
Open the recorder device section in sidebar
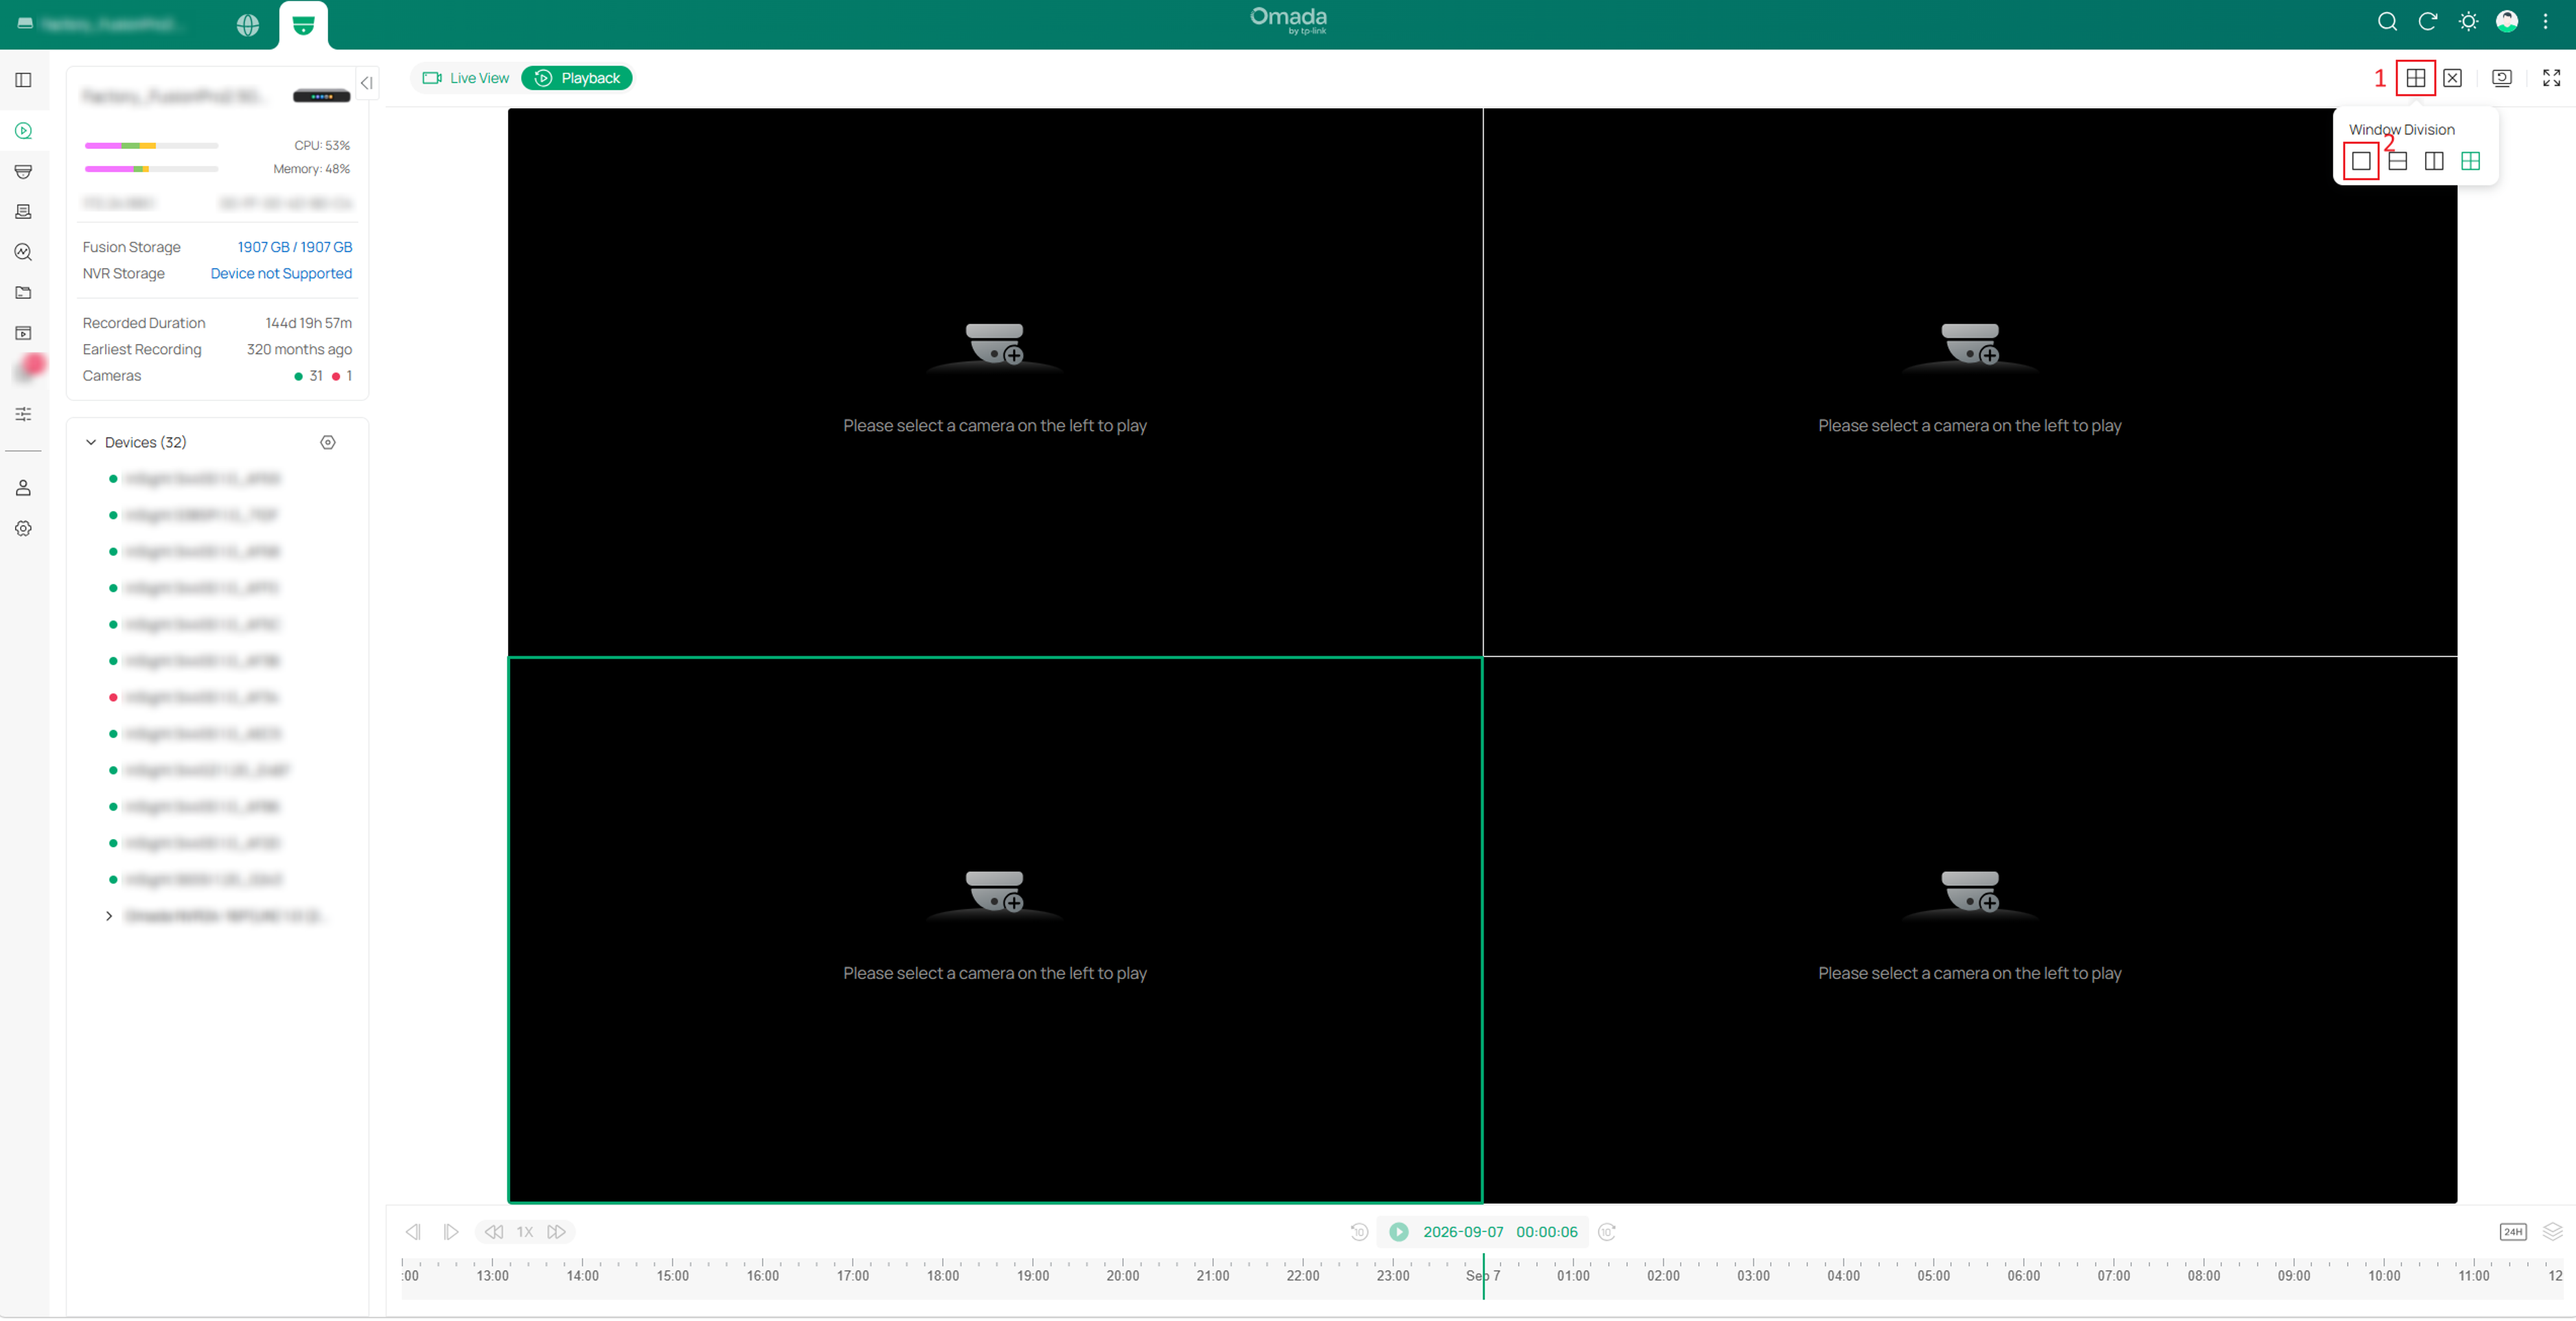tap(24, 212)
